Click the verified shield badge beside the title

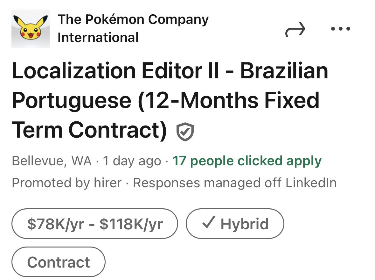(x=185, y=133)
